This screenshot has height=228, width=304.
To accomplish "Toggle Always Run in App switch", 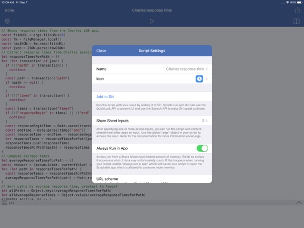I will 202,148.
